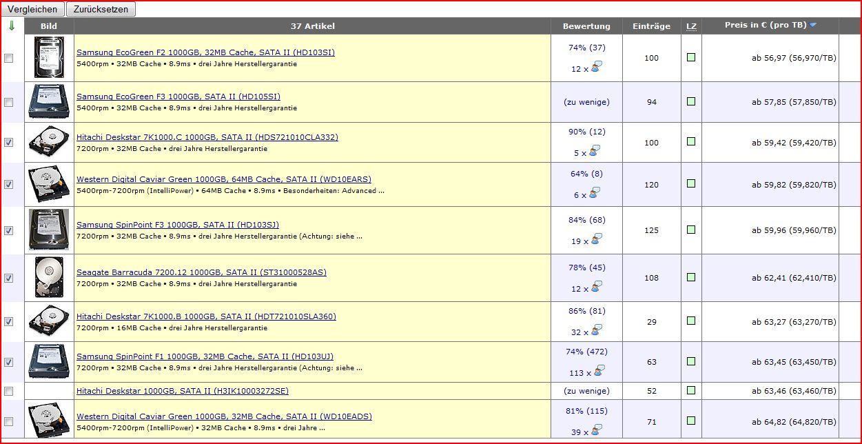Click the green LZ indicator for Hitachi Deskstar 7K1000.C
Image resolution: width=862 pixels, height=444 pixels.
click(x=691, y=141)
